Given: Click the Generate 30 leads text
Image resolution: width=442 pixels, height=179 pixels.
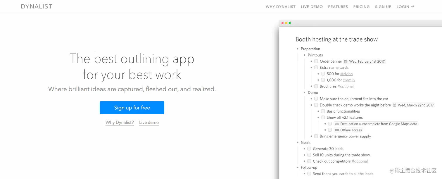Looking at the screenshot, I should (328, 149).
